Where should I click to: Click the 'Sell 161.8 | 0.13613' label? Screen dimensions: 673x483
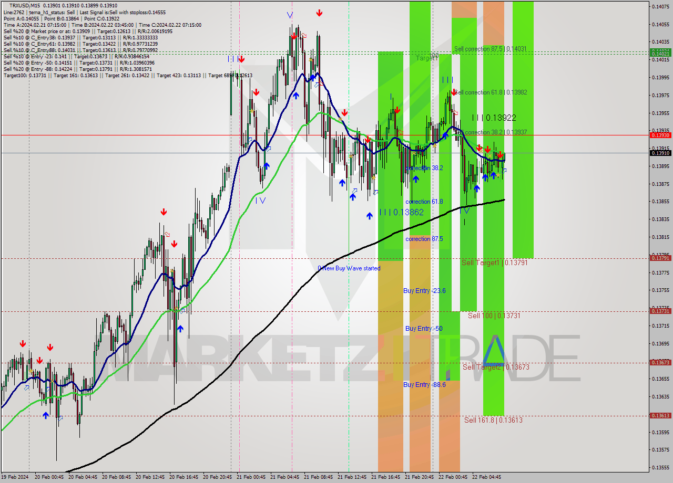[x=493, y=420]
